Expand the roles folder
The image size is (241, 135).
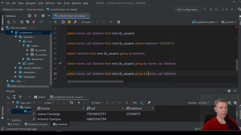click(8, 81)
